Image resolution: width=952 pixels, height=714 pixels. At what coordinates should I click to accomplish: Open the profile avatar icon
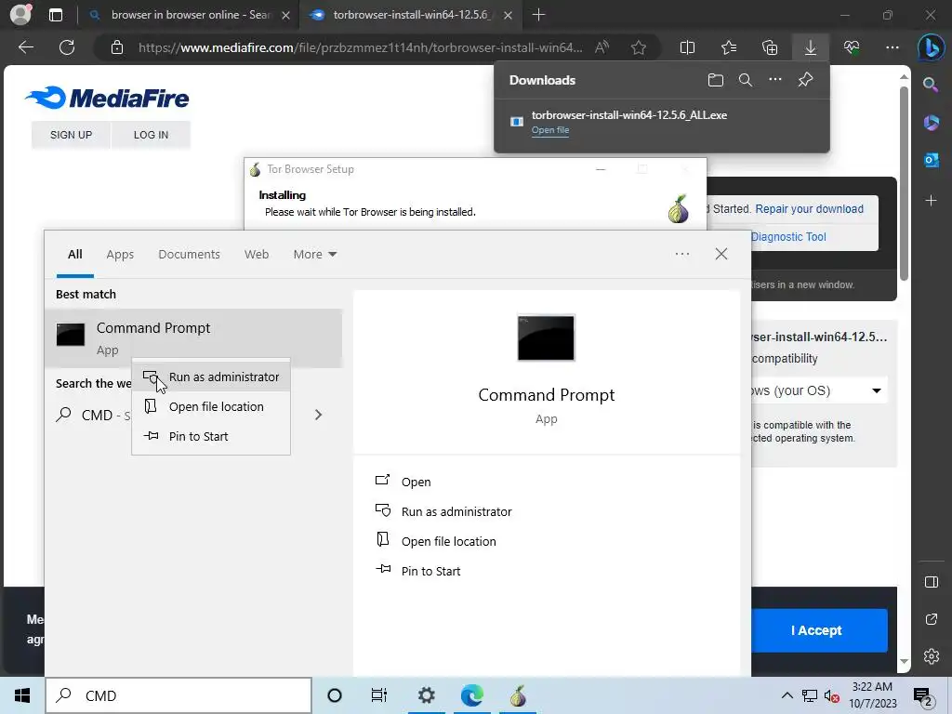point(20,15)
